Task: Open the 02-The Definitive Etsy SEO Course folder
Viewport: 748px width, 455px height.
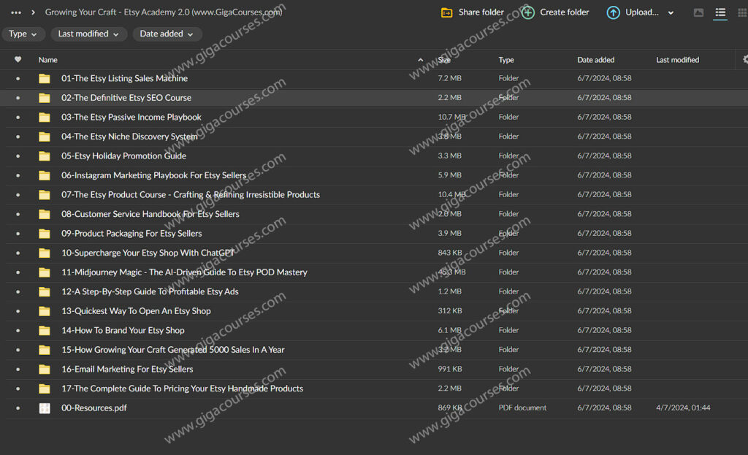Action: pos(126,98)
